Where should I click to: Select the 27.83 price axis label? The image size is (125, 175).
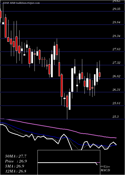pos(116,49)
